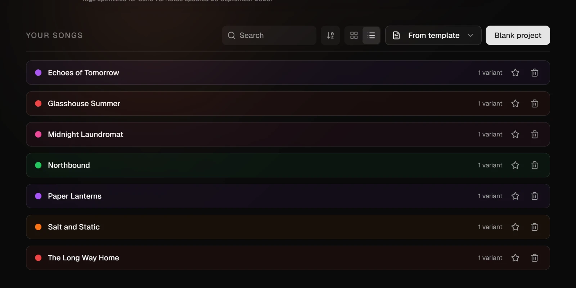
Task: Click red dot beside Glasshouse Summer
Action: coord(38,103)
